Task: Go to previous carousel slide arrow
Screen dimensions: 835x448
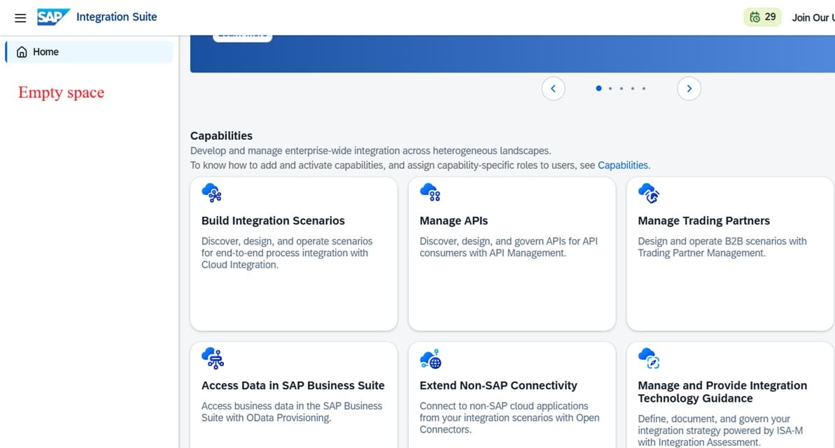Action: tap(553, 88)
